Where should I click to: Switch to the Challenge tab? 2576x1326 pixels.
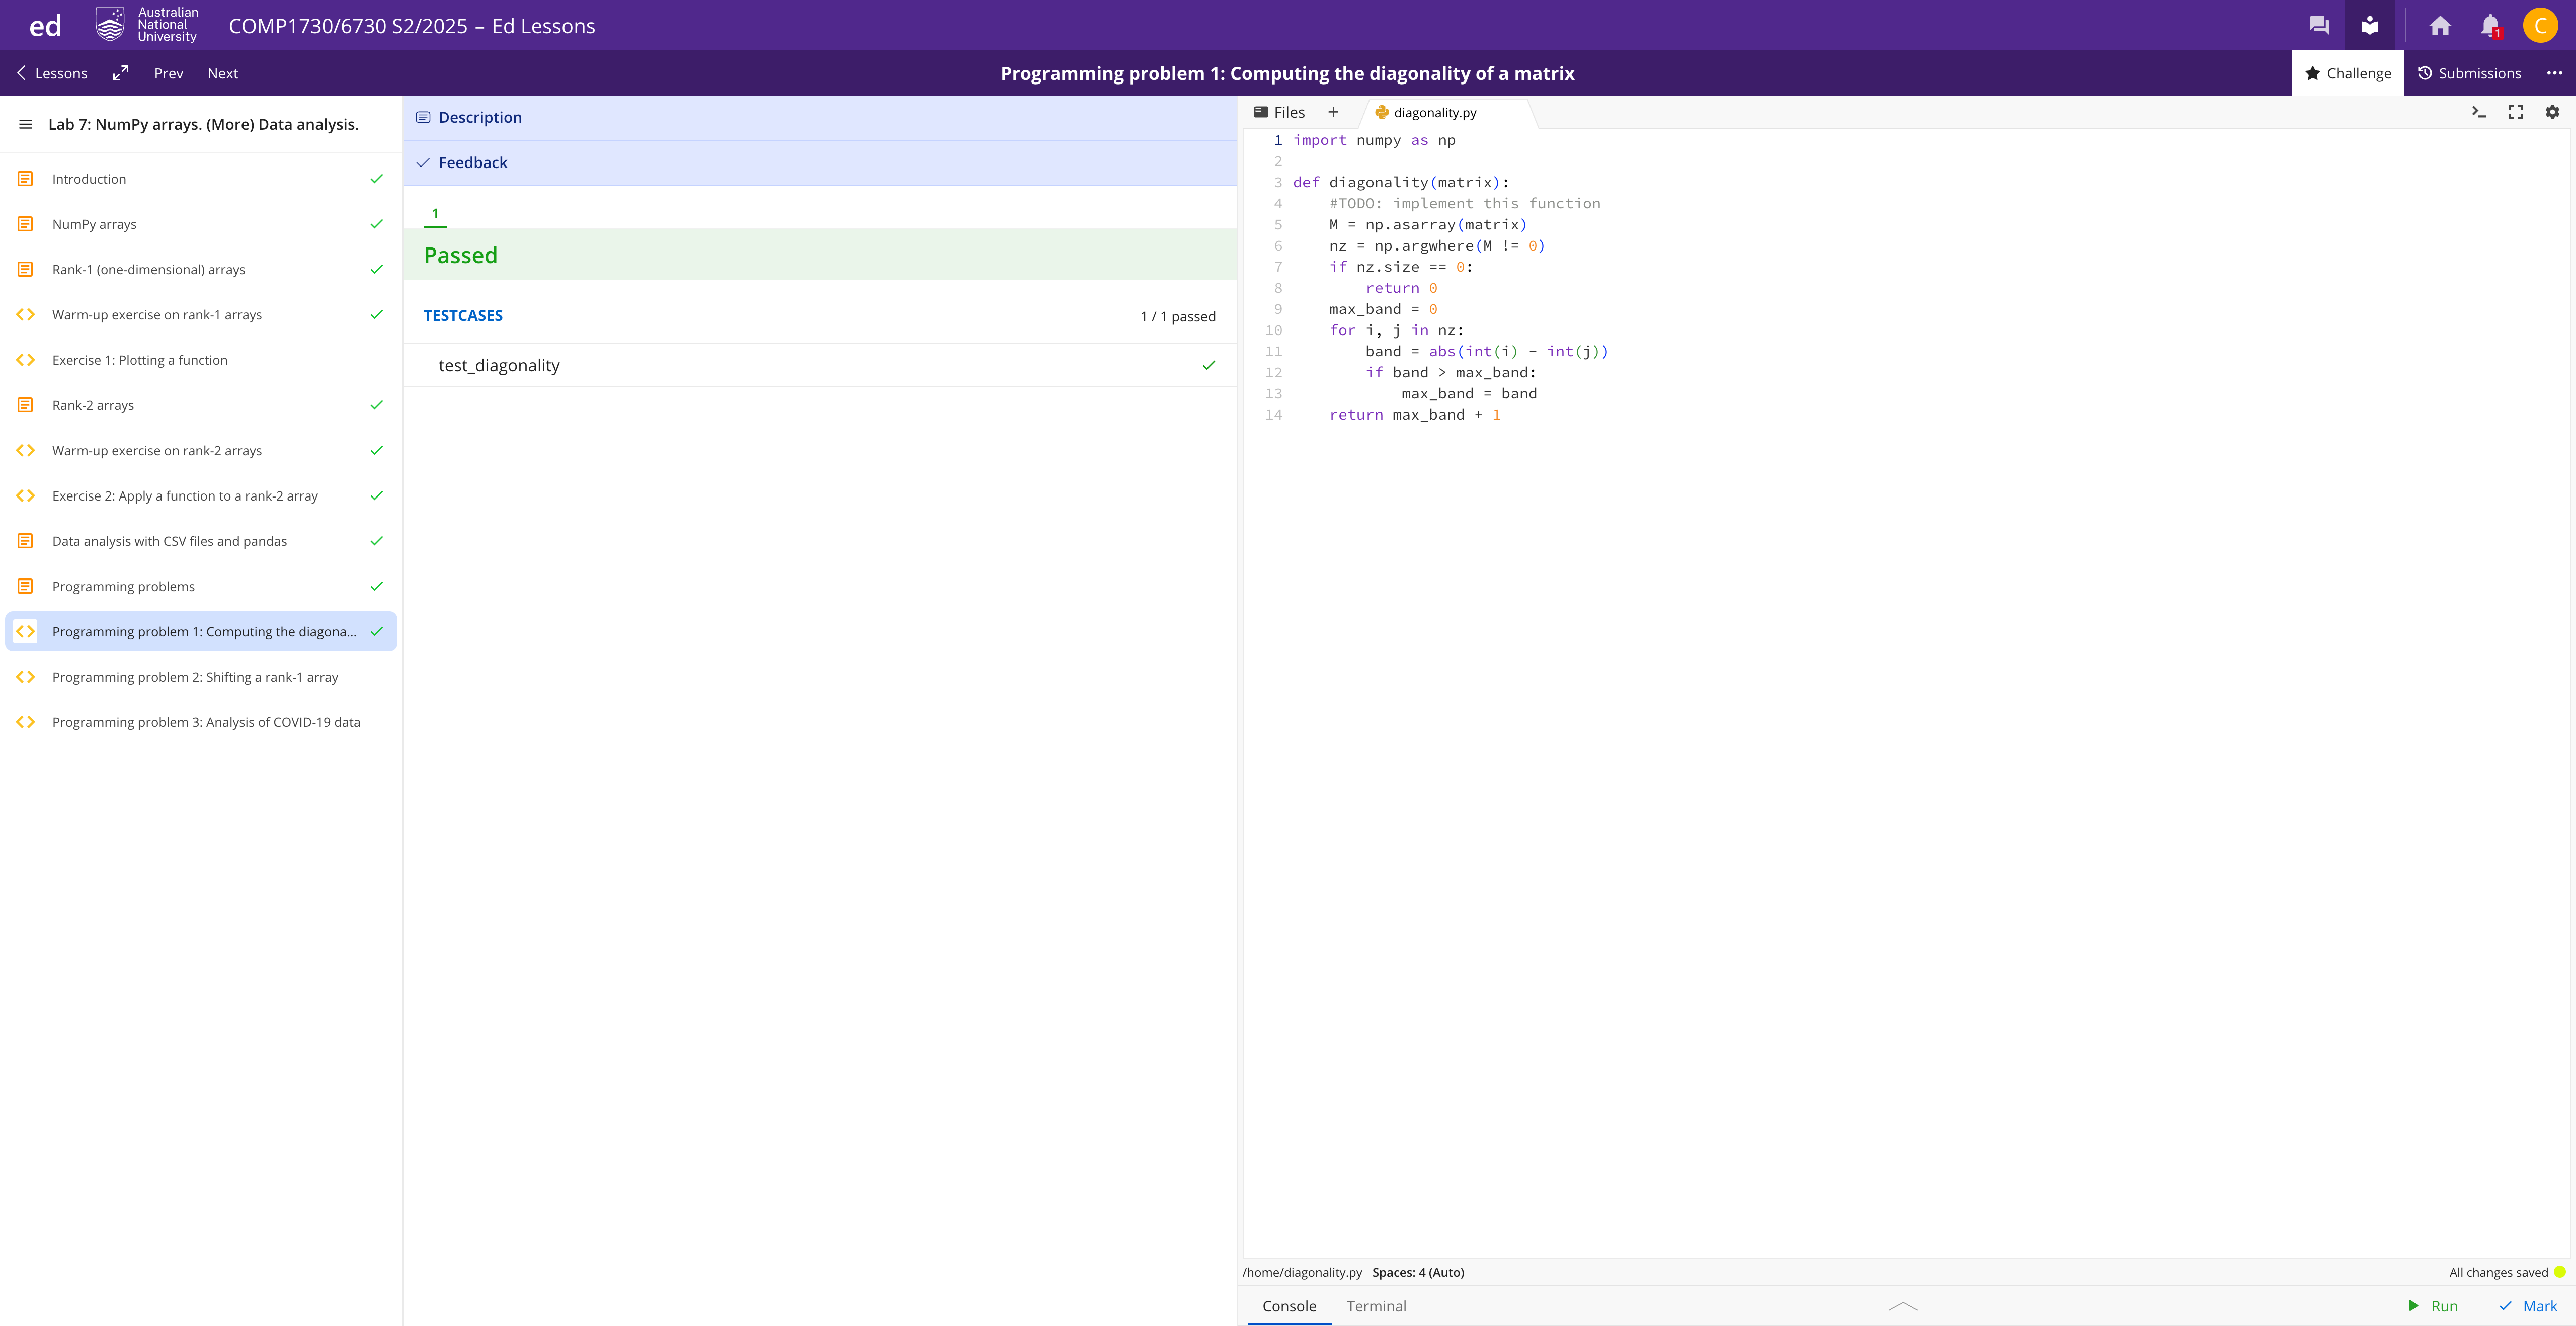[x=2347, y=73]
